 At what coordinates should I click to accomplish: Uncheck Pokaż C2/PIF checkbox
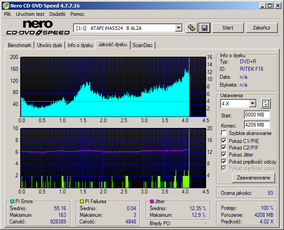pyautogui.click(x=224, y=147)
